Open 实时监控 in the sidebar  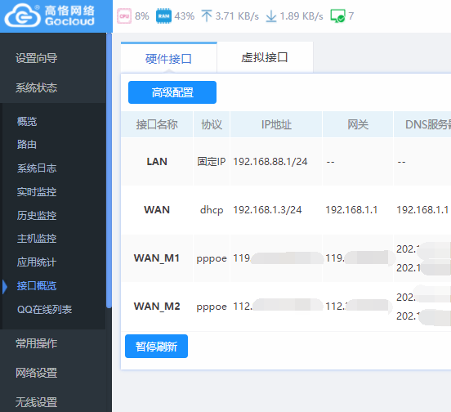click(x=37, y=191)
